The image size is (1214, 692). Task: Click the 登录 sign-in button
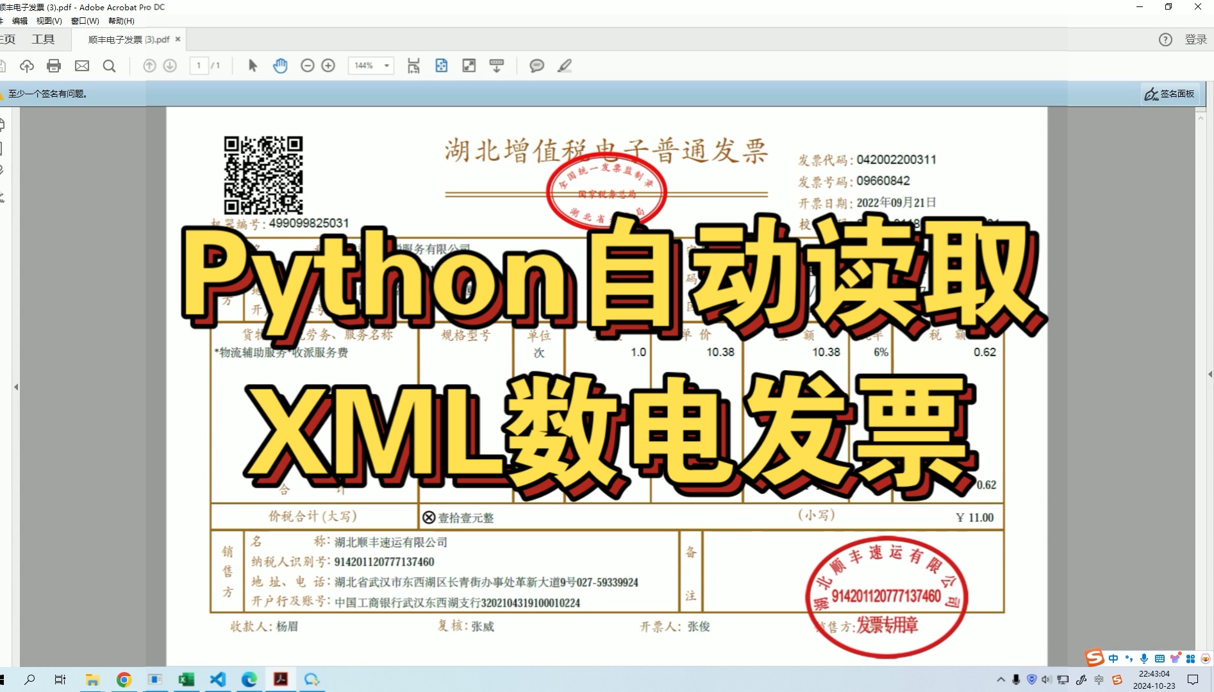[1196, 40]
